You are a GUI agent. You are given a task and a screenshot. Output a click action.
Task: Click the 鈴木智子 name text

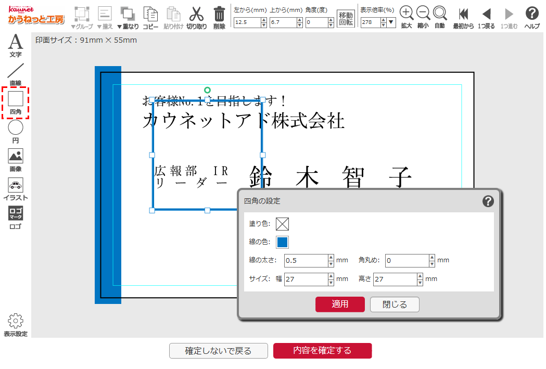[x=331, y=176]
